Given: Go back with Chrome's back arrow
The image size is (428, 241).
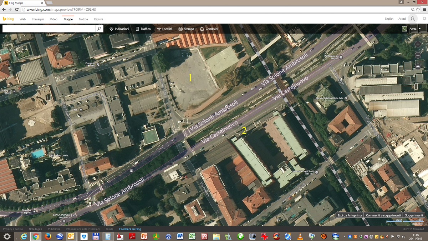Looking at the screenshot, I should [x=4, y=9].
